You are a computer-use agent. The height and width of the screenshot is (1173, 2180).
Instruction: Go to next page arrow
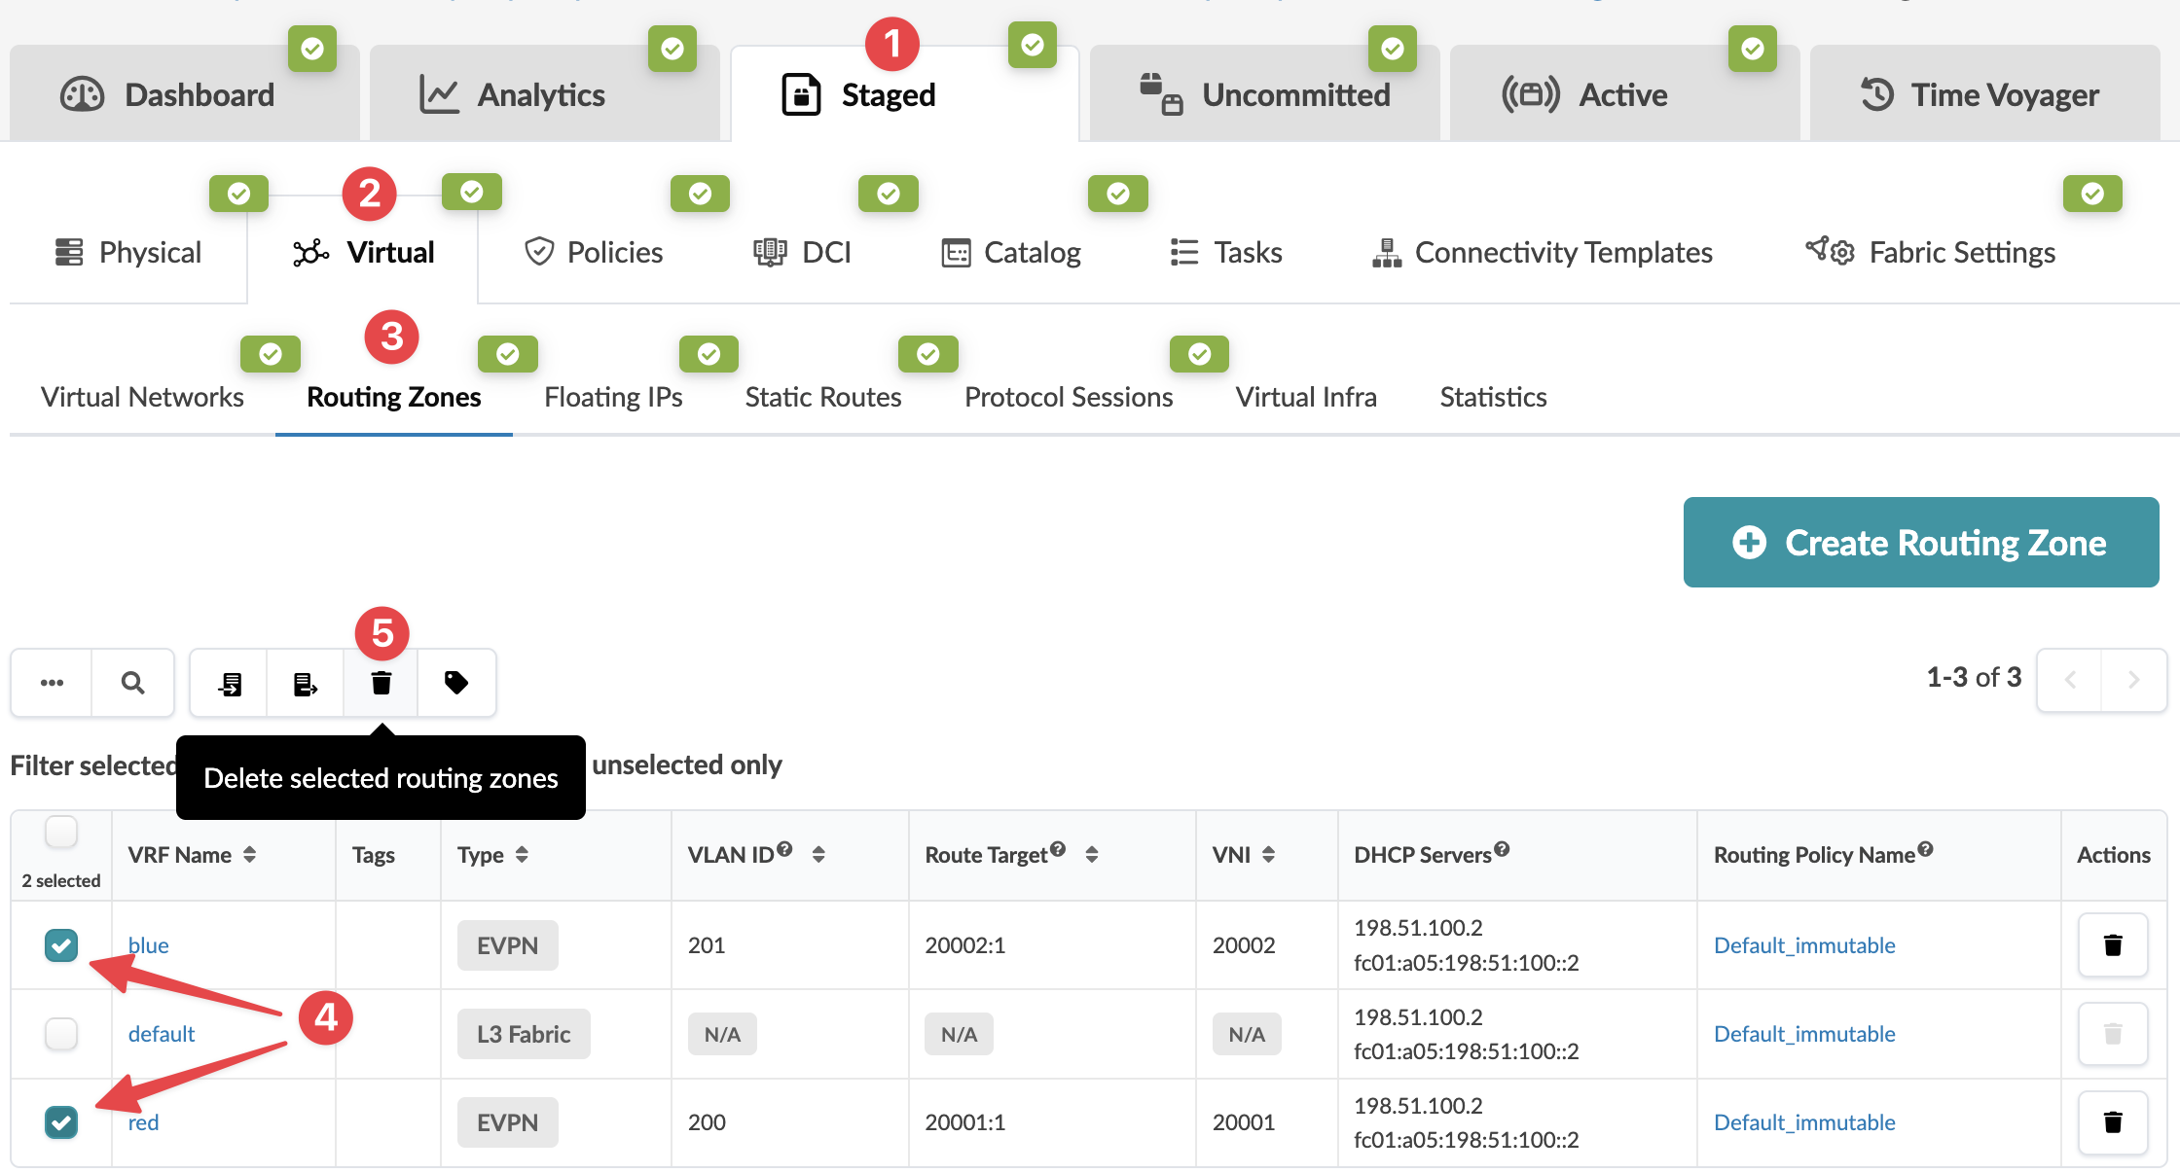(2133, 679)
